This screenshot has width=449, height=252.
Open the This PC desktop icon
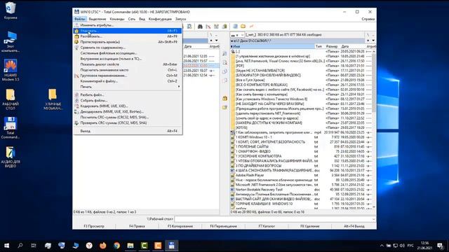click(11, 42)
